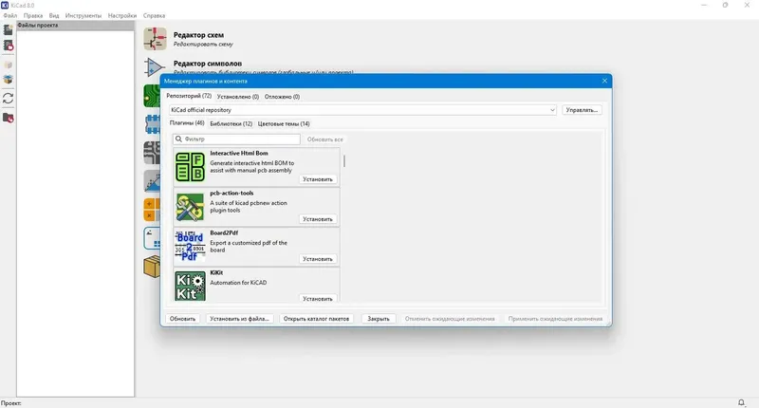The width and height of the screenshot is (759, 408).
Task: Click into the Фильтр search field
Action: point(236,139)
